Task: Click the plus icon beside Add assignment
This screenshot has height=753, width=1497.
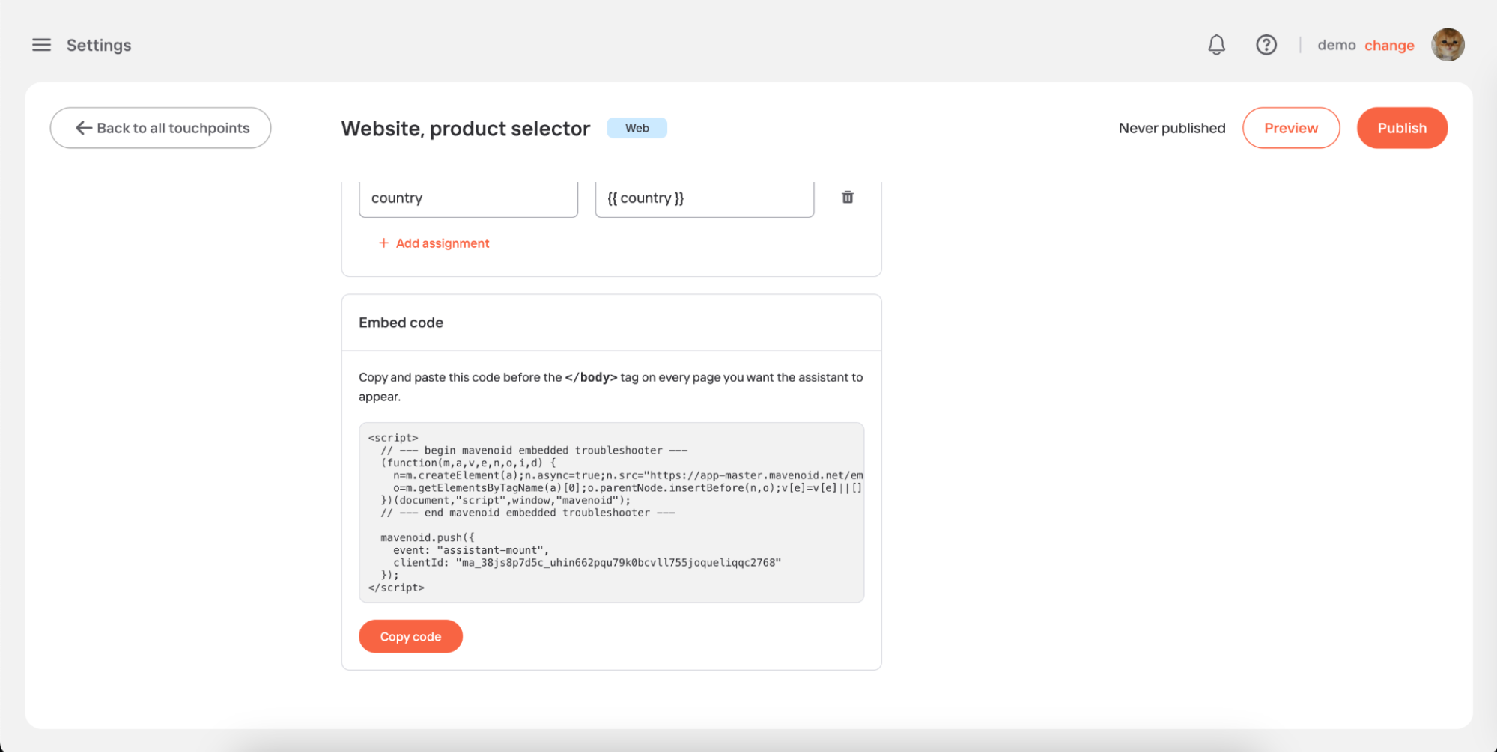Action: (383, 243)
